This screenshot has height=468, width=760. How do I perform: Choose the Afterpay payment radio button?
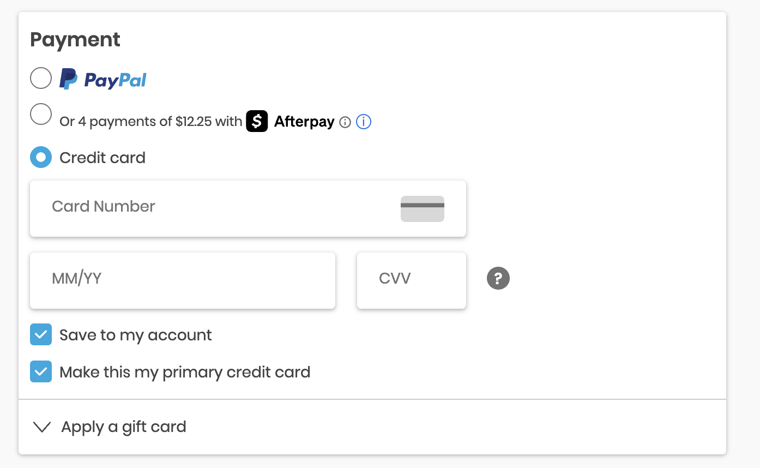(41, 114)
